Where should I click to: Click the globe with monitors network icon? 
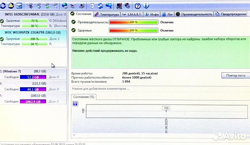pos(109,6)
